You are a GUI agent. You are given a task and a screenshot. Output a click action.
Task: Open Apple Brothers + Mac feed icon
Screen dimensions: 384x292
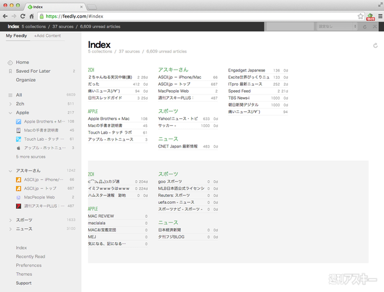point(19,121)
